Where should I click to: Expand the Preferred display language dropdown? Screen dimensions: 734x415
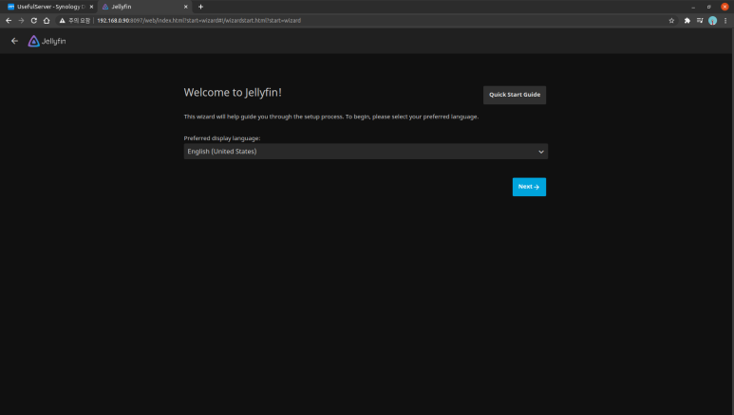click(x=366, y=152)
